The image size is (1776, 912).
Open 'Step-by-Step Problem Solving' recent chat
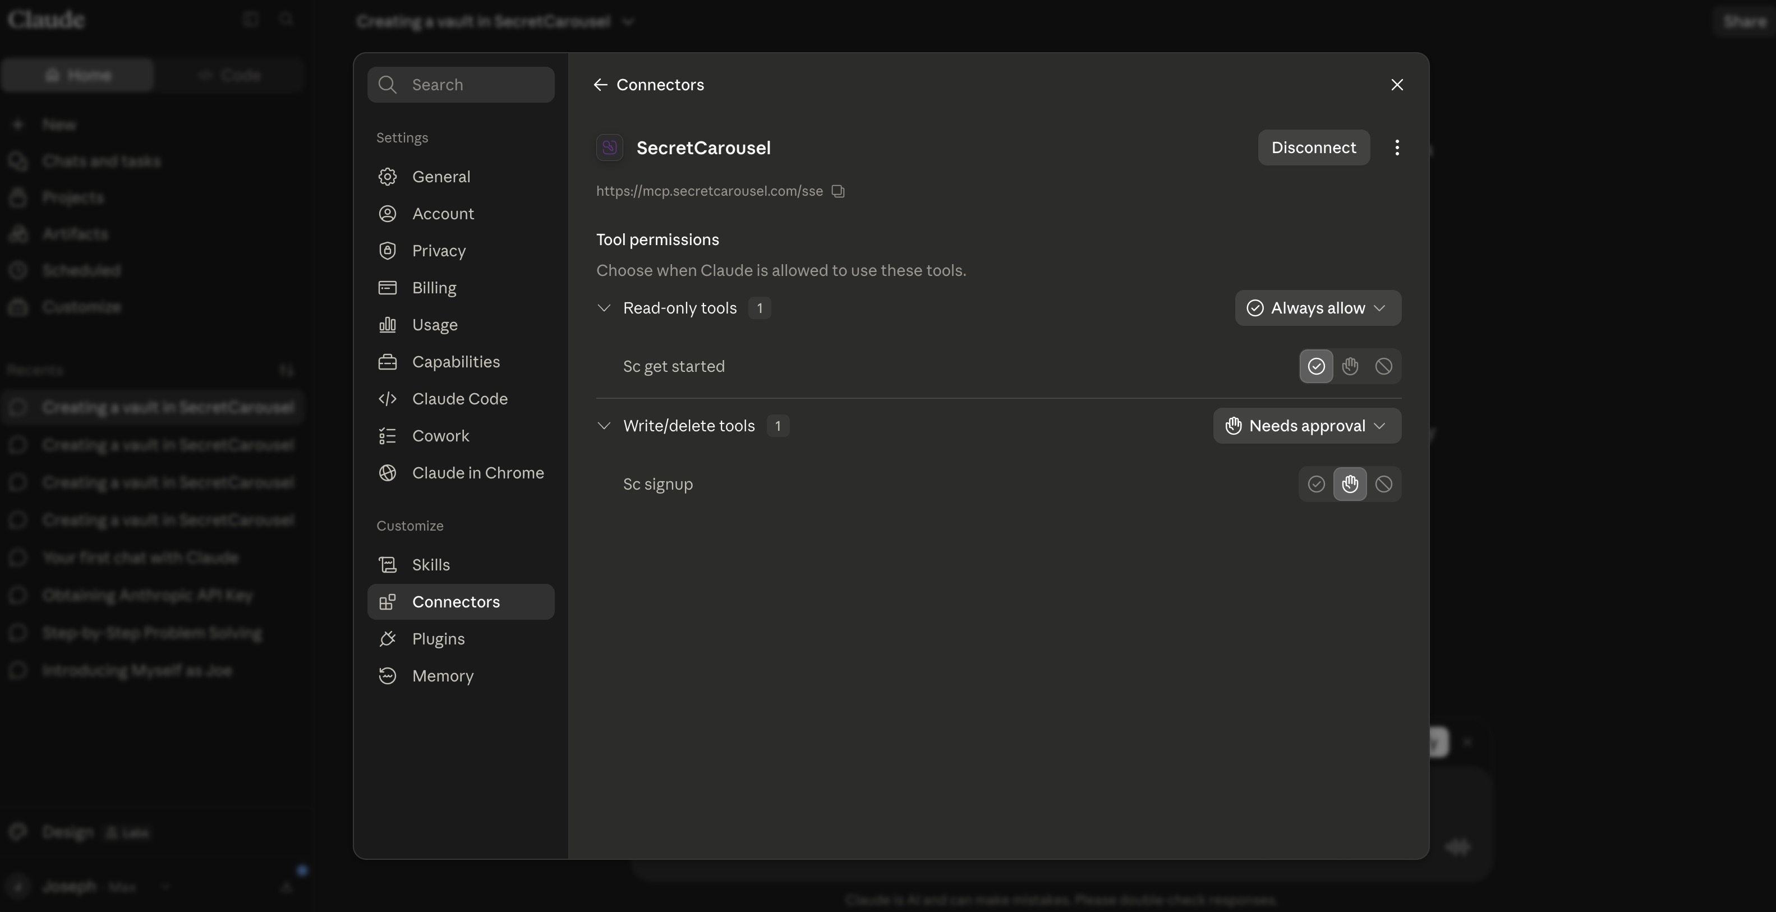(x=151, y=633)
